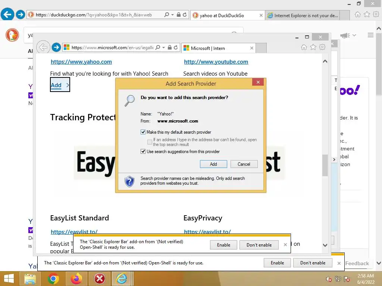Click Enable in Microsoft window notification
This screenshot has width=382, height=286.
(223, 245)
